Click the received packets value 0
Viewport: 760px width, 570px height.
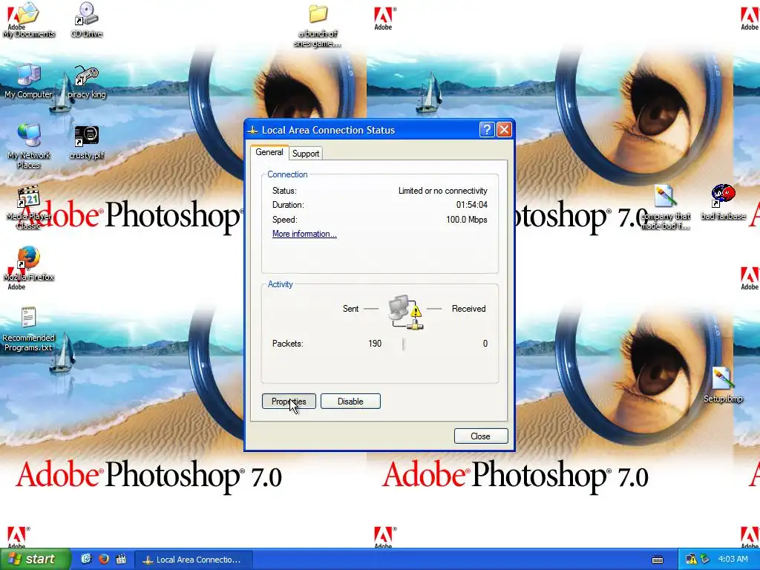485,343
